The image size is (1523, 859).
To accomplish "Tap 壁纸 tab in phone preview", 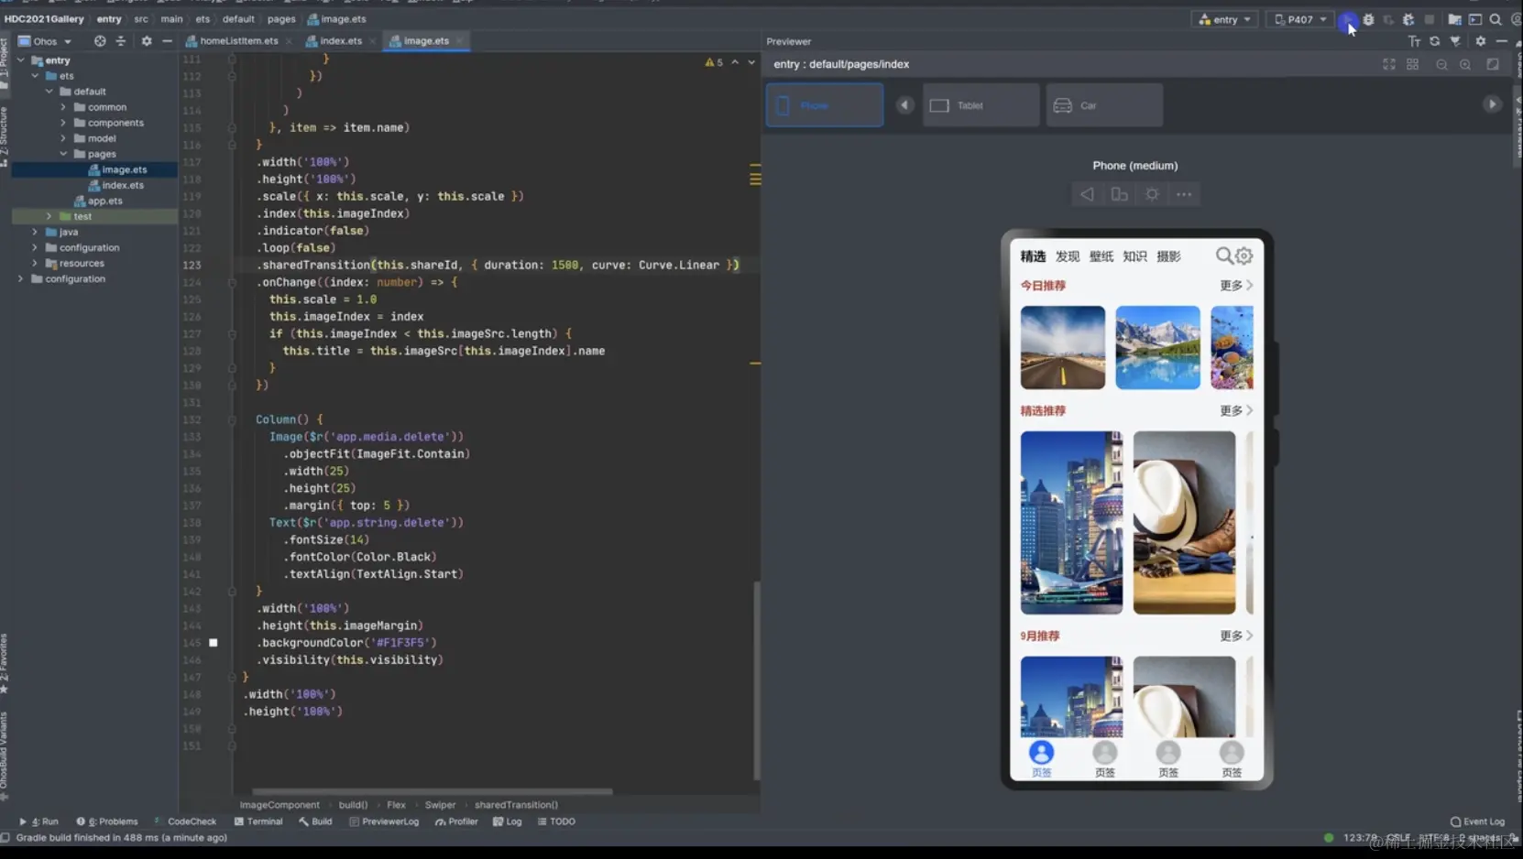I will pos(1101,256).
